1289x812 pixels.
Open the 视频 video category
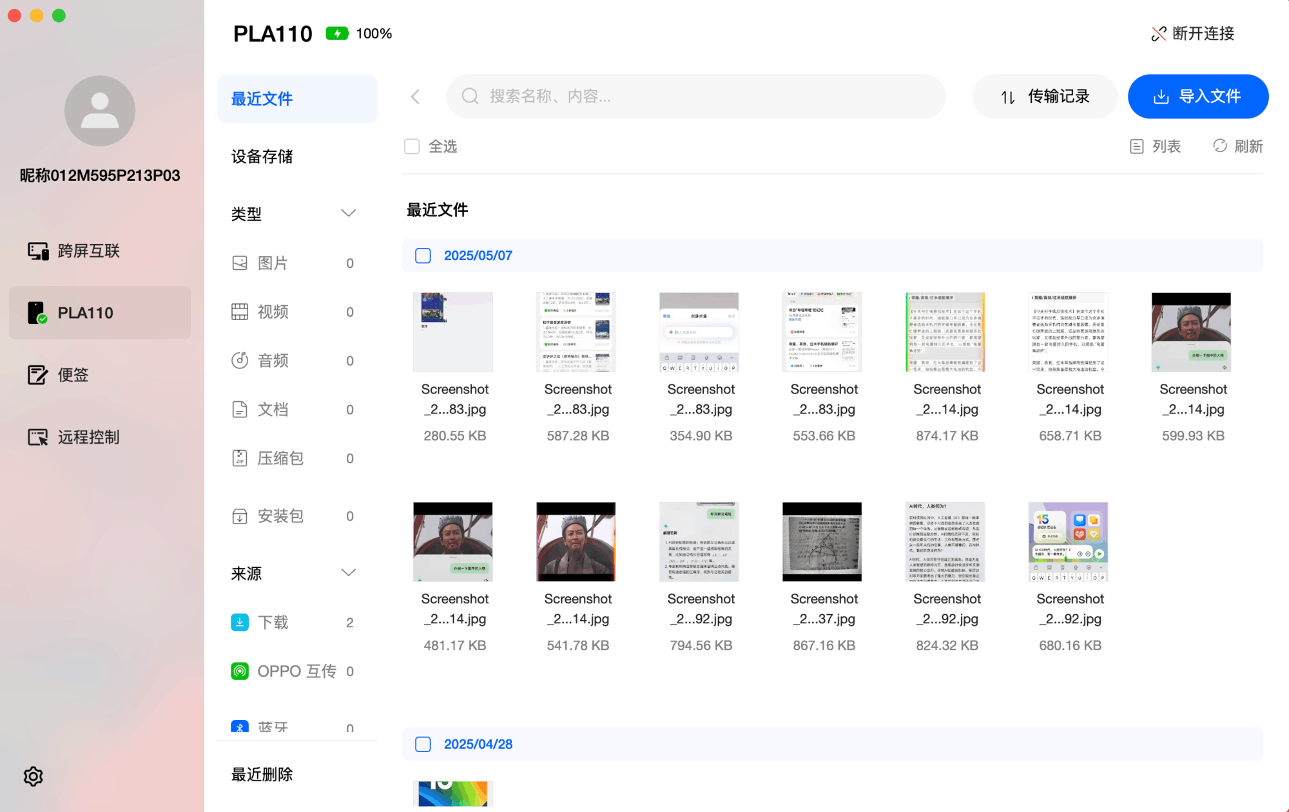[x=273, y=312]
